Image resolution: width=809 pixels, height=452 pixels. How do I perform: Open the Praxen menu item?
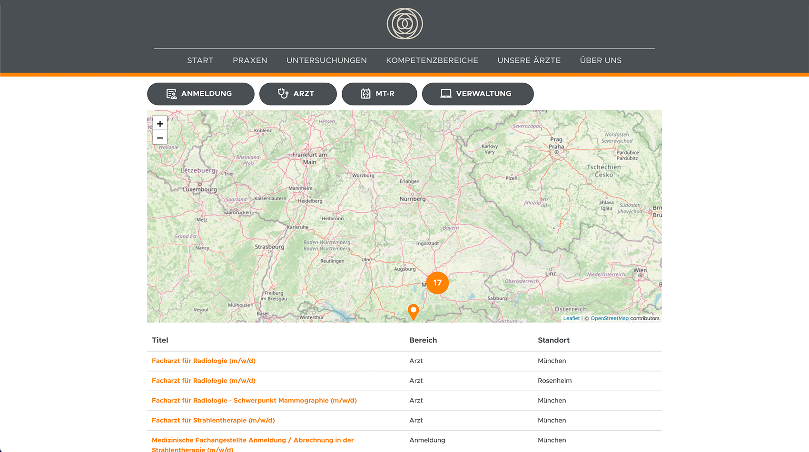[250, 60]
